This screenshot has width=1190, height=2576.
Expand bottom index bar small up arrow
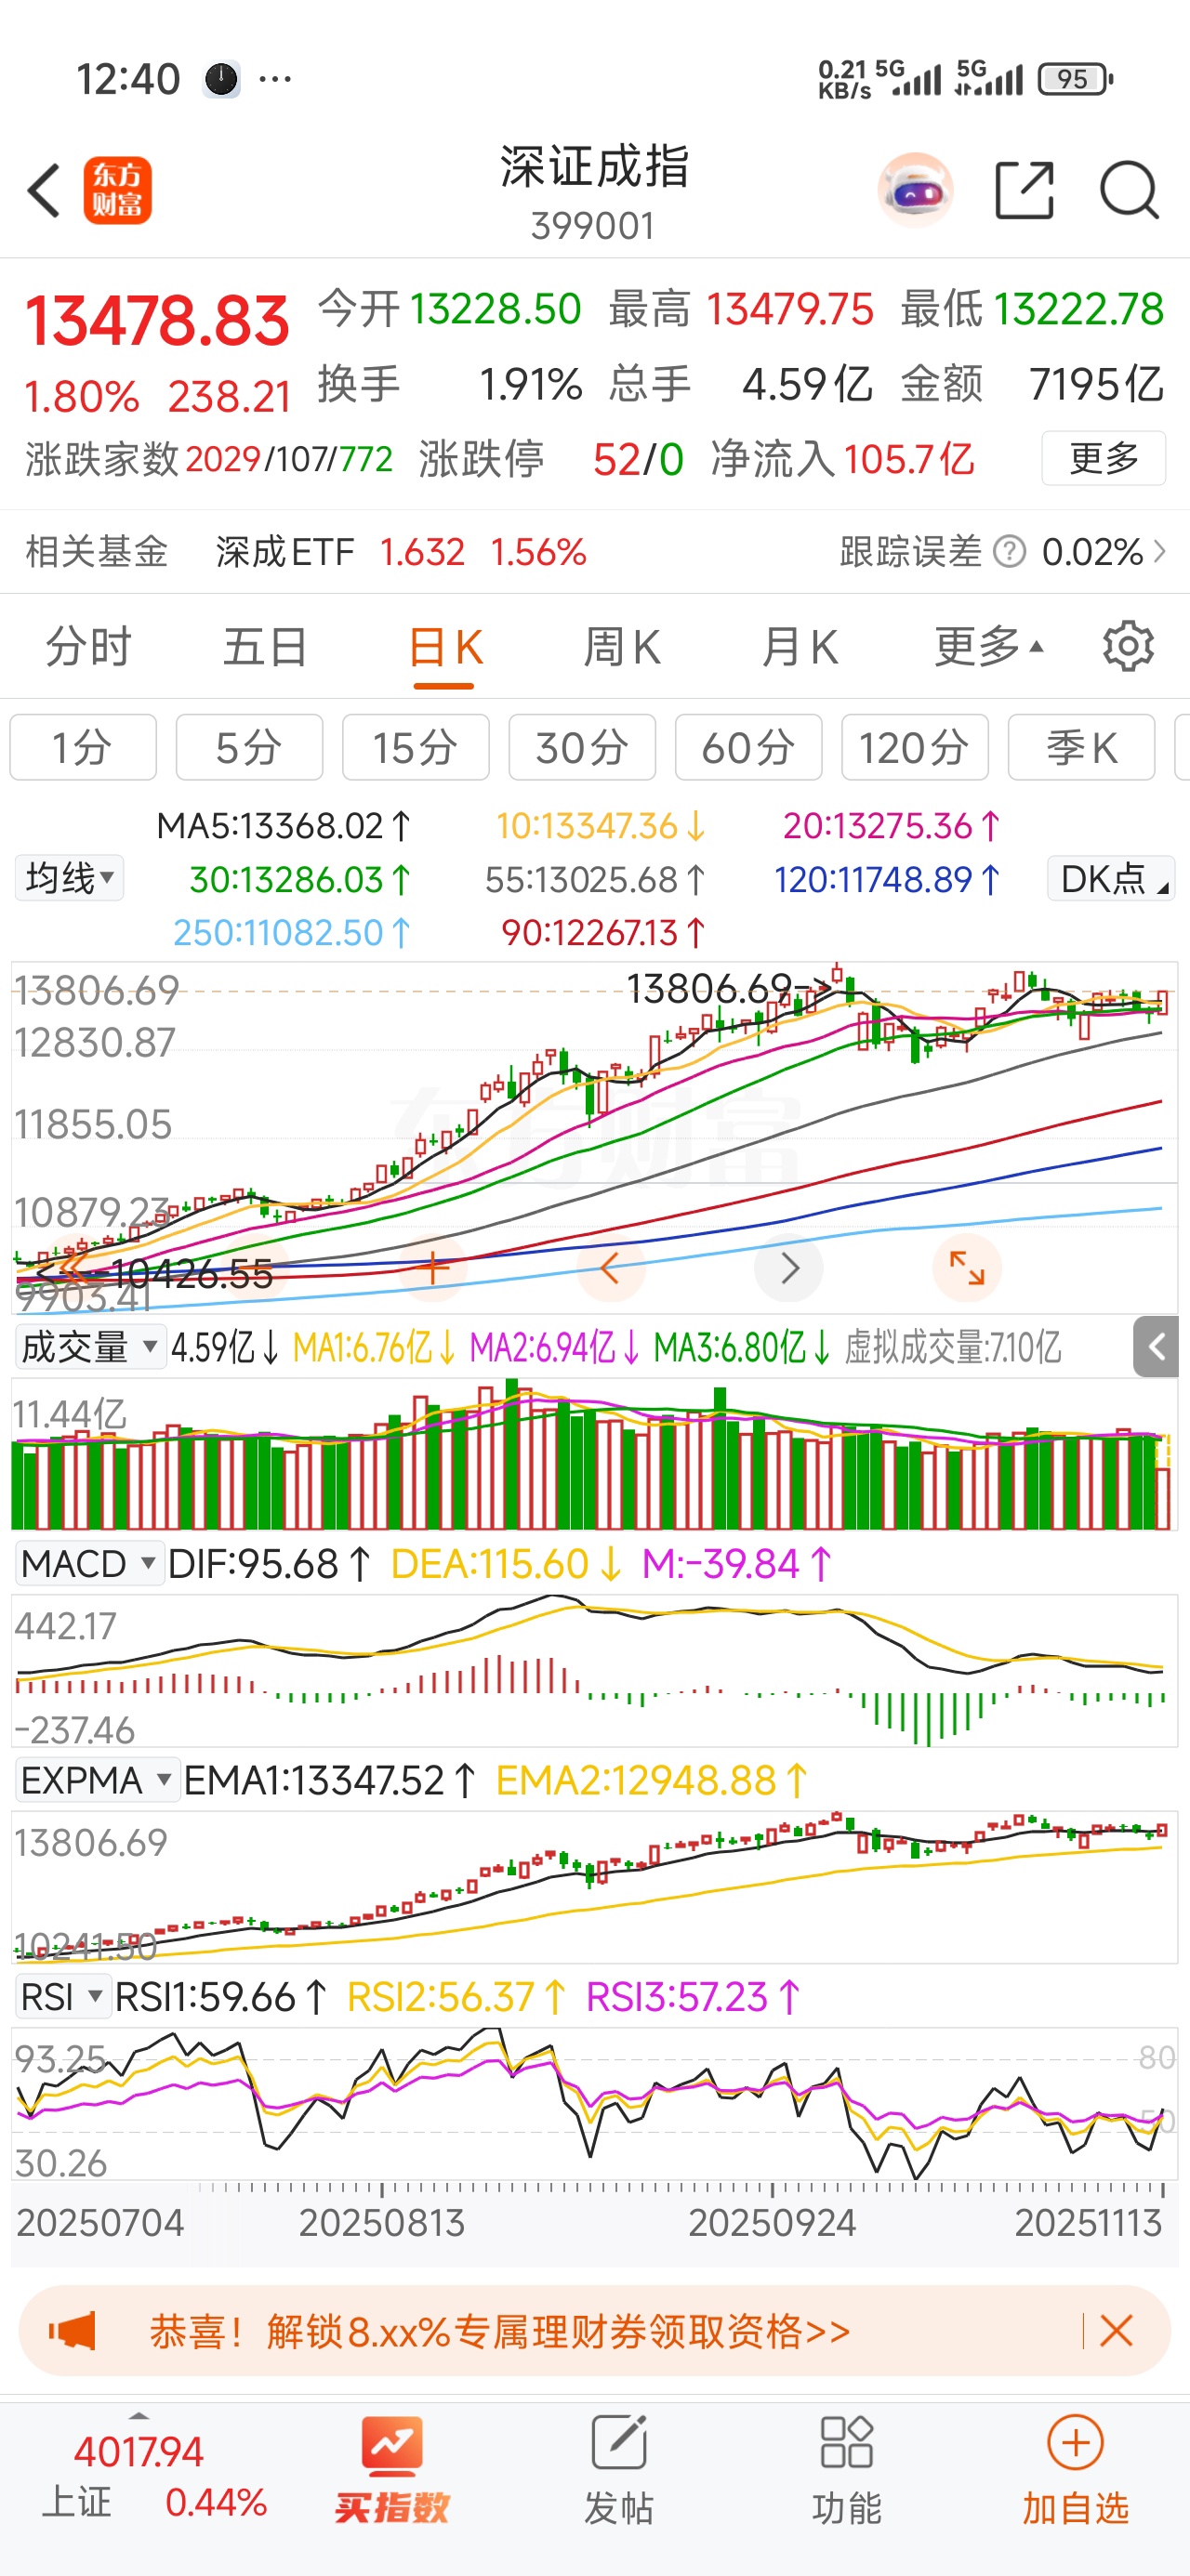click(139, 2415)
